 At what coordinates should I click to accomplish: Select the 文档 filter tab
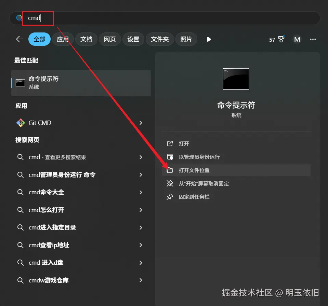coord(86,39)
